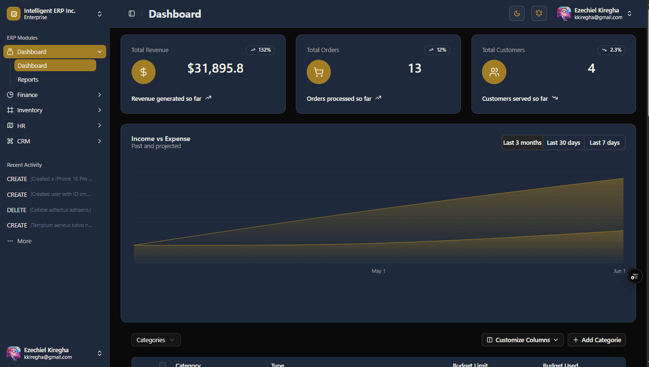Click the dollar sign revenue icon
Viewport: 649px width, 367px height.
144,72
